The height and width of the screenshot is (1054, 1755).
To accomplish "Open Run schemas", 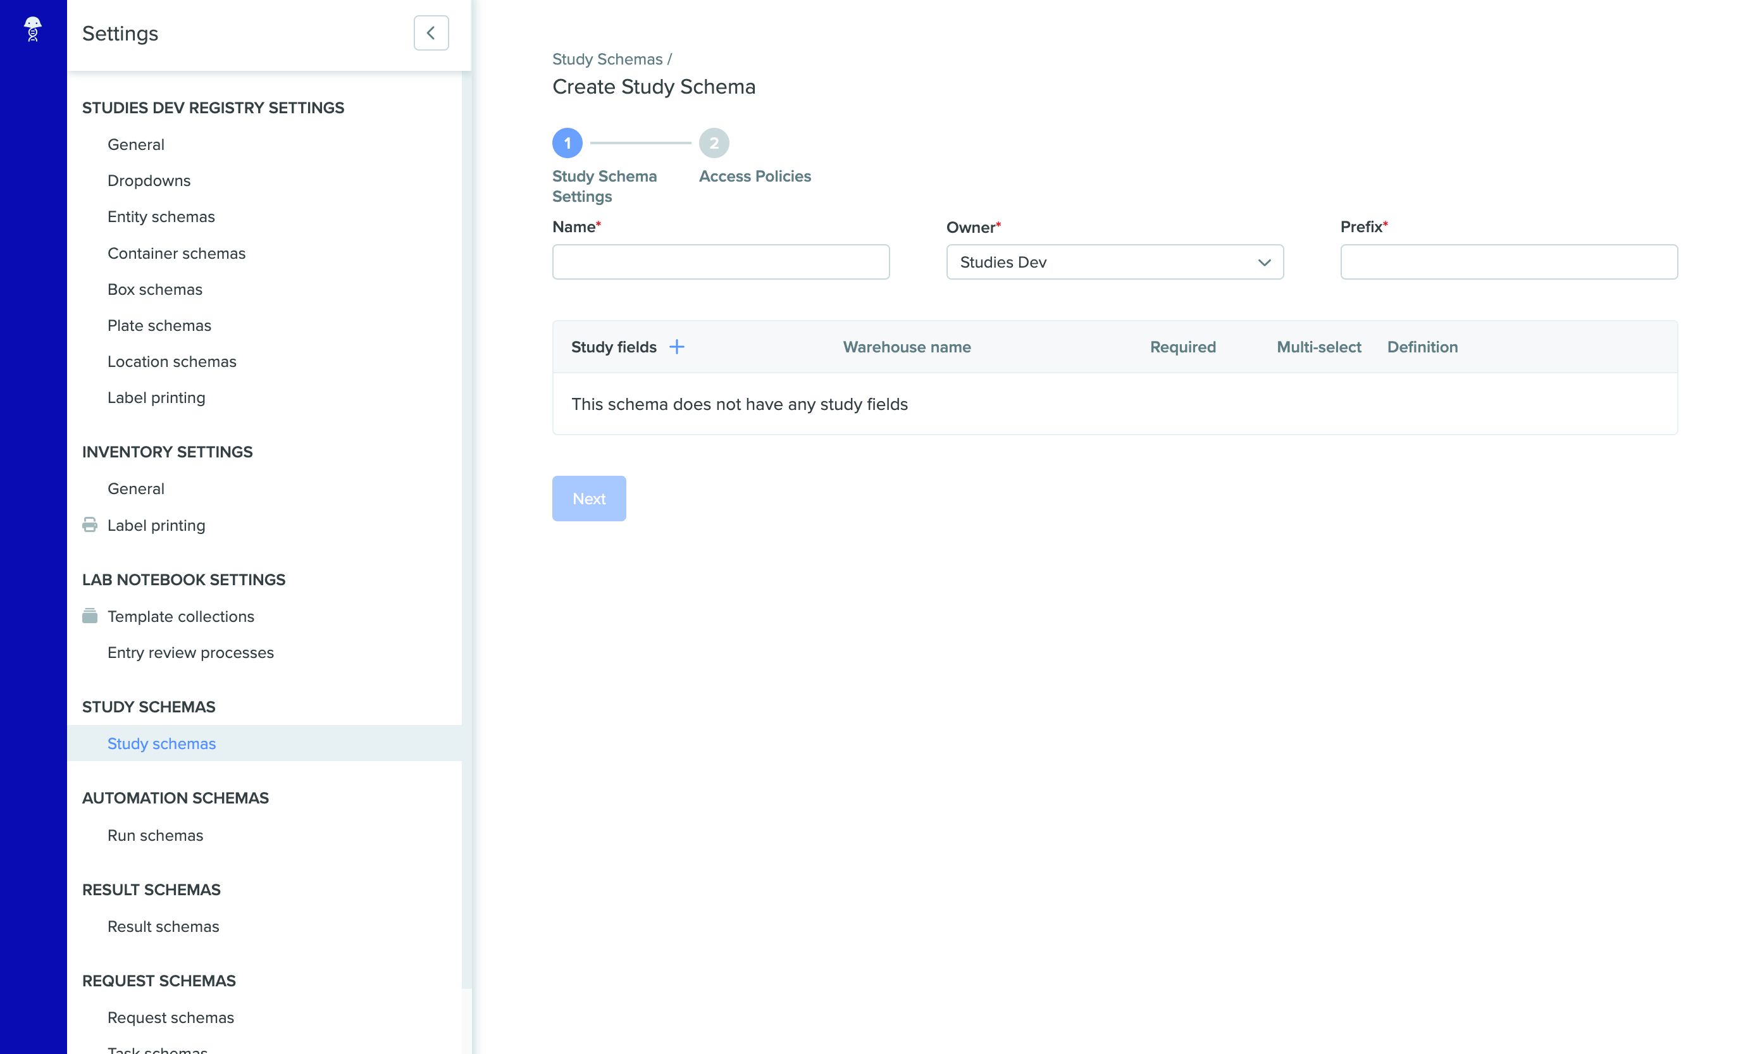I will point(156,835).
